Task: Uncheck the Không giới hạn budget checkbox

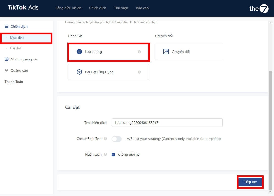Action: (113, 154)
